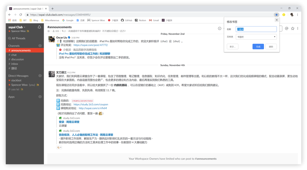Open mentions with the @ icon

pyautogui.click(x=287, y=28)
